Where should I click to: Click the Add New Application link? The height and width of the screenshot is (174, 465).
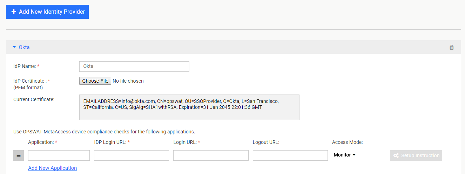coord(52,168)
